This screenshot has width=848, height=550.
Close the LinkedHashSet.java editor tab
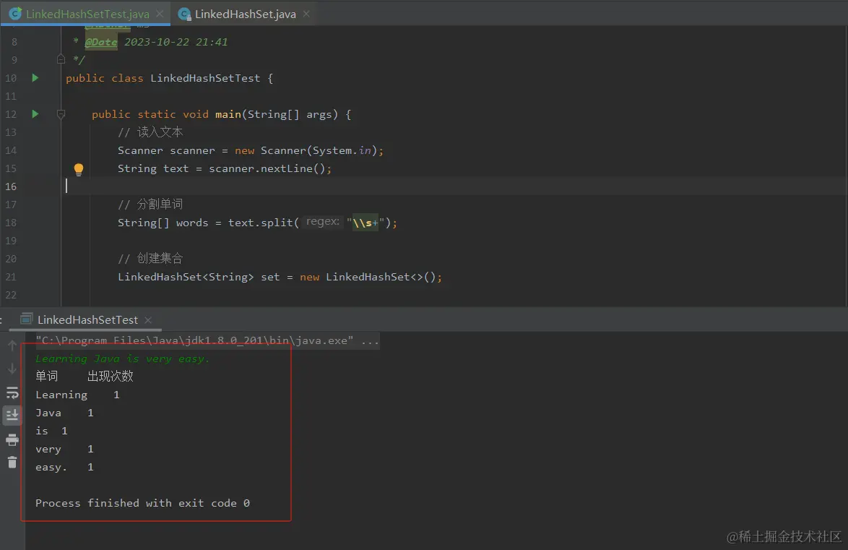pyautogui.click(x=307, y=14)
